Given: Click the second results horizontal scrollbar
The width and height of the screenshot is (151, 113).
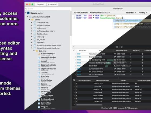Looking at the screenshot, I should [x=89, y=105].
